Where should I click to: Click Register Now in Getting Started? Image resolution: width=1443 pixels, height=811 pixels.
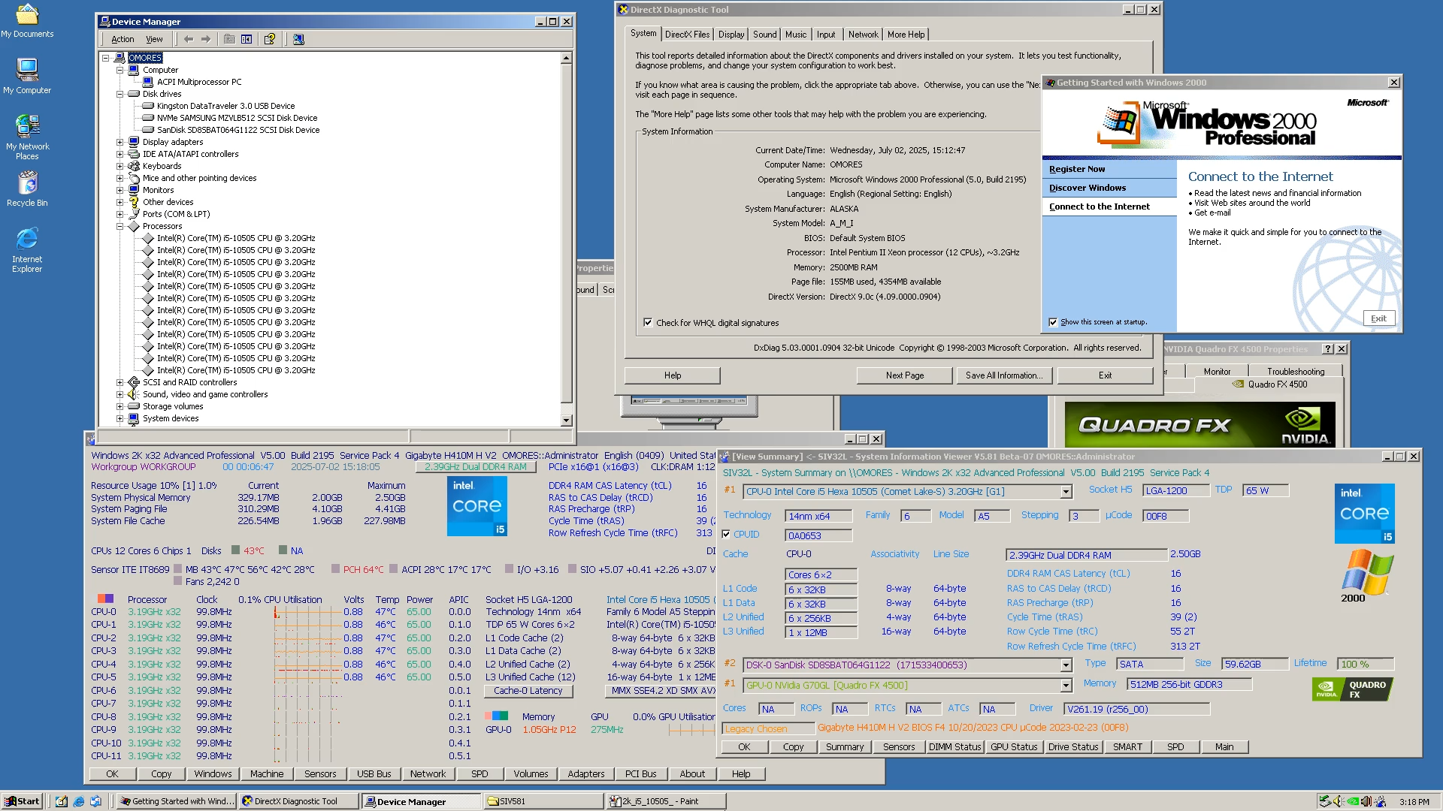1077,169
